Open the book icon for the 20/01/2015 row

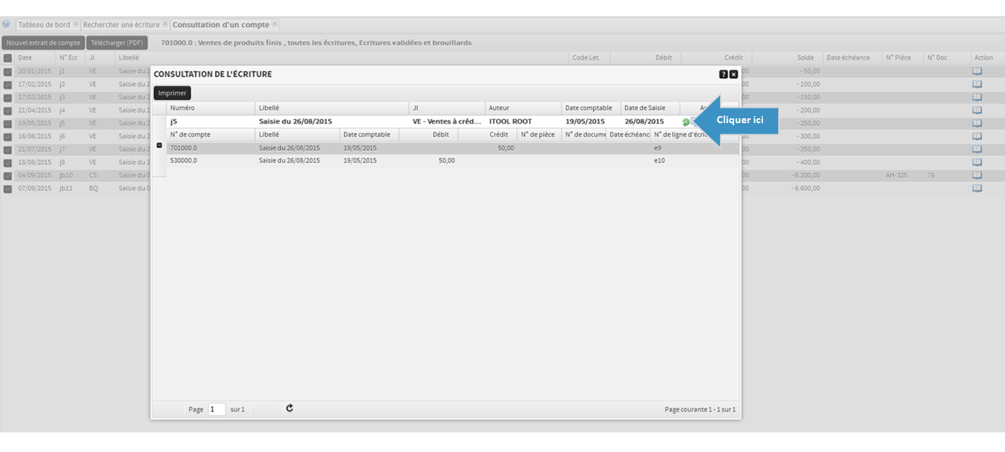977,71
